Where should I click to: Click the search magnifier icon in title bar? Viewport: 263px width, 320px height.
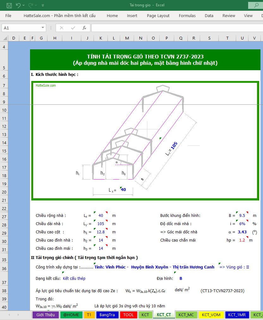[256, 5]
